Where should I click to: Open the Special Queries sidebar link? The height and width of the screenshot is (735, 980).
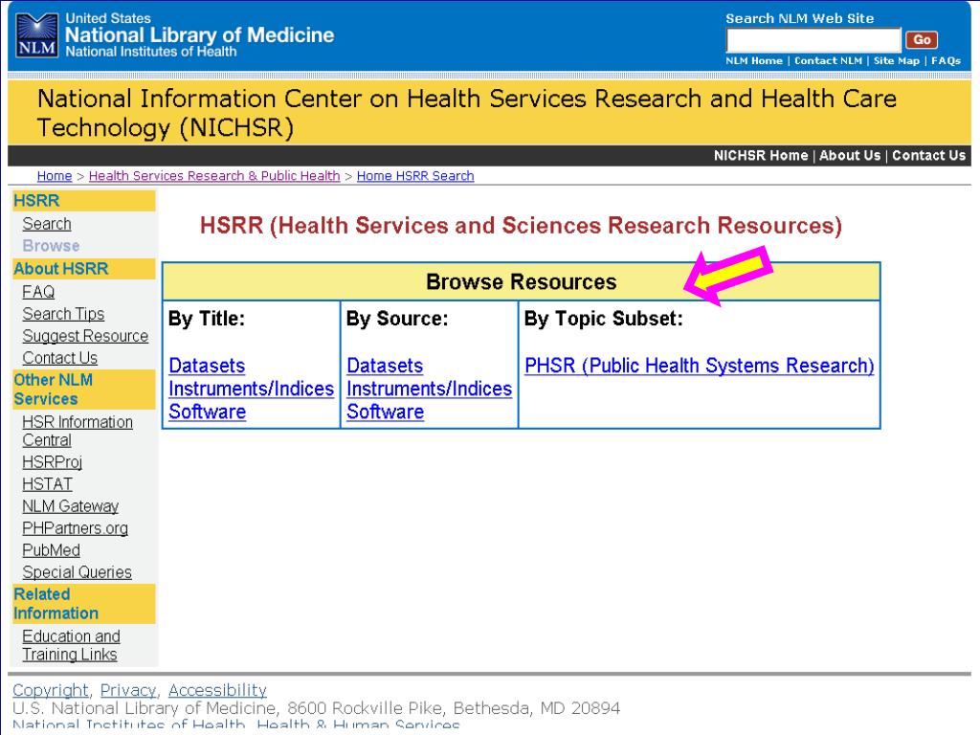click(x=77, y=572)
